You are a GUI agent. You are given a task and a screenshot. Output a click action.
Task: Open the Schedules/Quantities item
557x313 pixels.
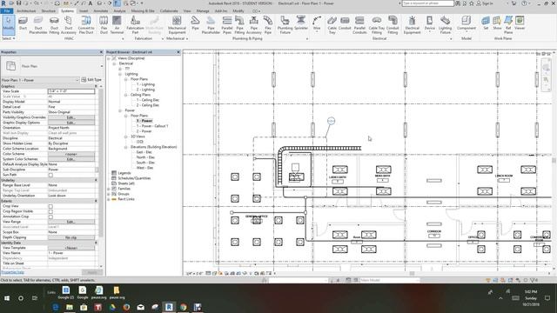(134, 178)
